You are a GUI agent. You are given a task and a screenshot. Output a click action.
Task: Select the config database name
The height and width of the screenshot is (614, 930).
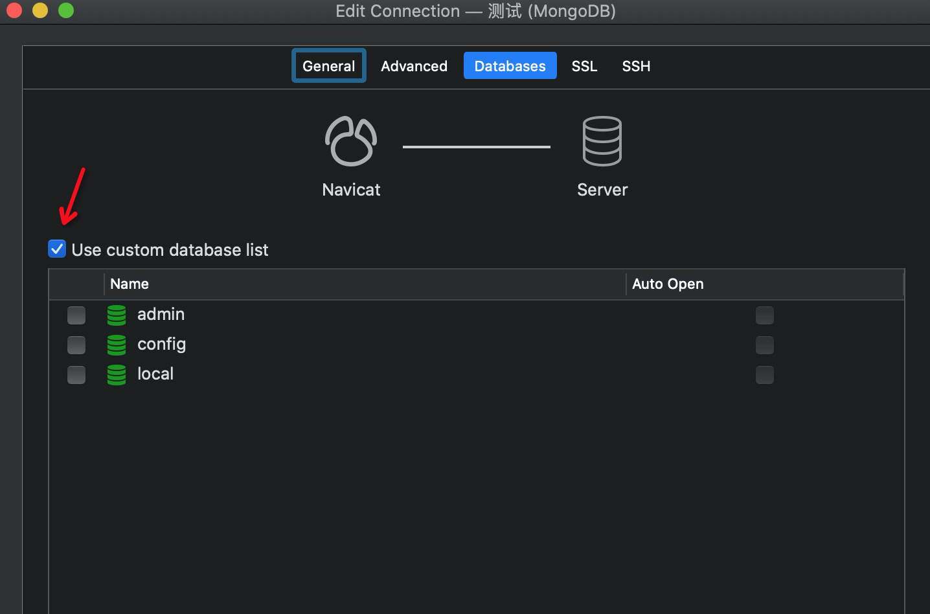click(161, 344)
